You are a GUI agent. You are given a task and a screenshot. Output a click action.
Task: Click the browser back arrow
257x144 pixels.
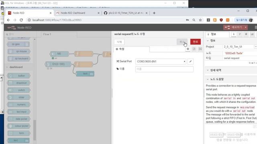tap(8, 20)
